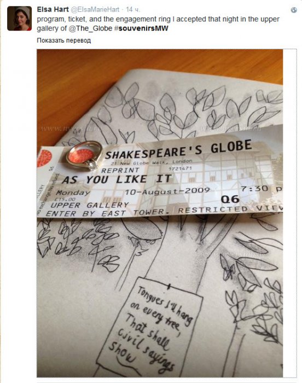The height and width of the screenshot is (383, 302).
Task: Open the Elsa Hart display name
Action: coord(53,9)
